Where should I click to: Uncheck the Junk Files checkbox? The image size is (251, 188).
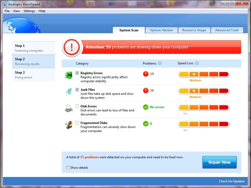tap(77, 90)
